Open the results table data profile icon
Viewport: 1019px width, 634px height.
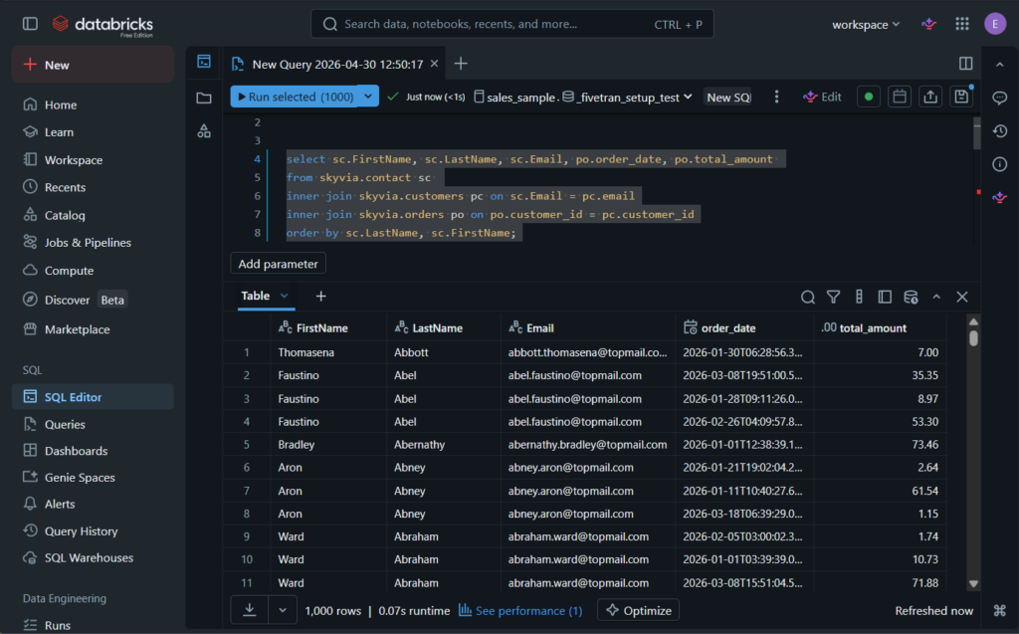pyautogui.click(x=911, y=298)
